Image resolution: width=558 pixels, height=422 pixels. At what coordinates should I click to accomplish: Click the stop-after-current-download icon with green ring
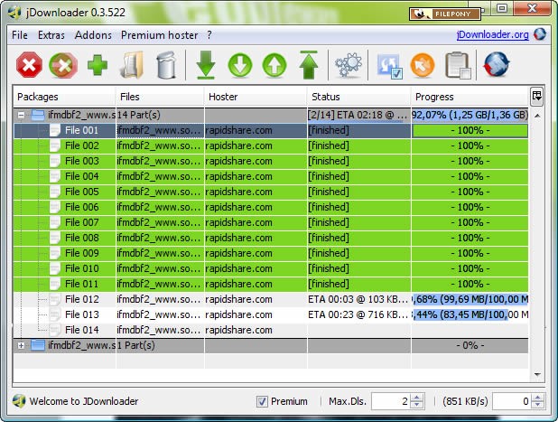tap(63, 65)
